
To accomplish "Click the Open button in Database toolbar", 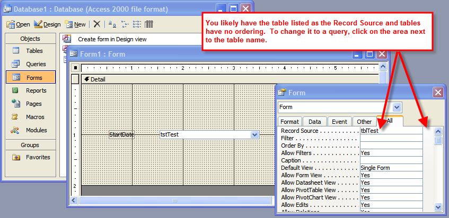I will [18, 24].
